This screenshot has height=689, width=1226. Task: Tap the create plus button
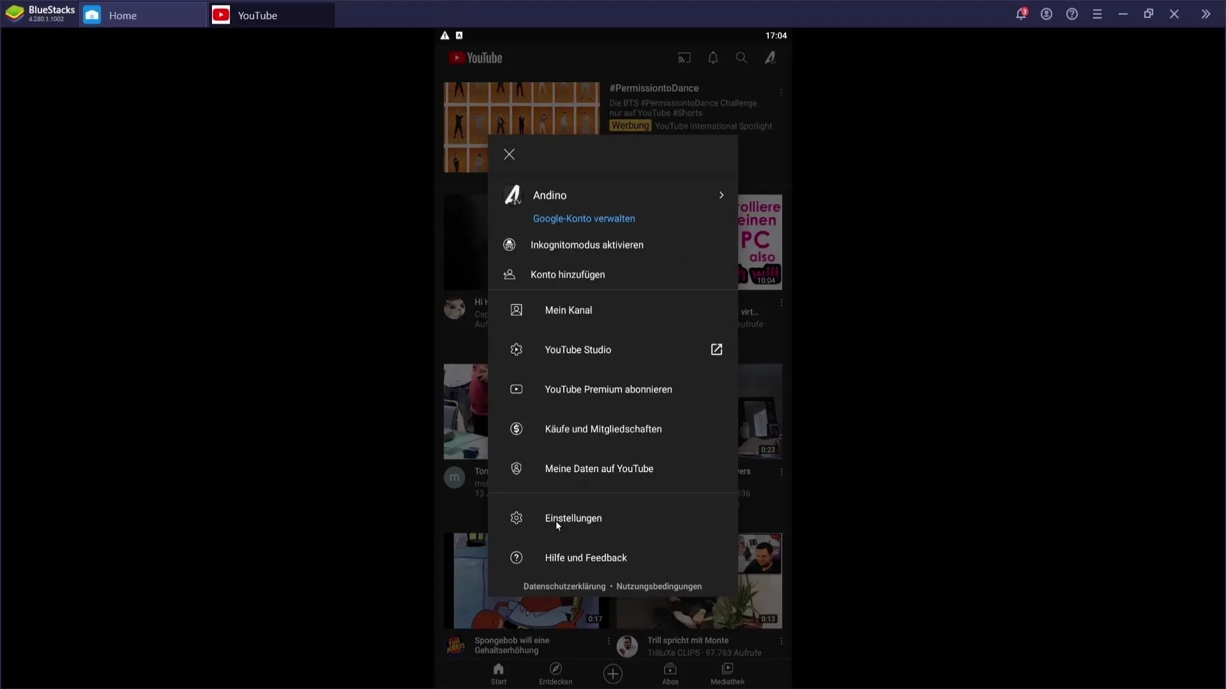tap(613, 674)
